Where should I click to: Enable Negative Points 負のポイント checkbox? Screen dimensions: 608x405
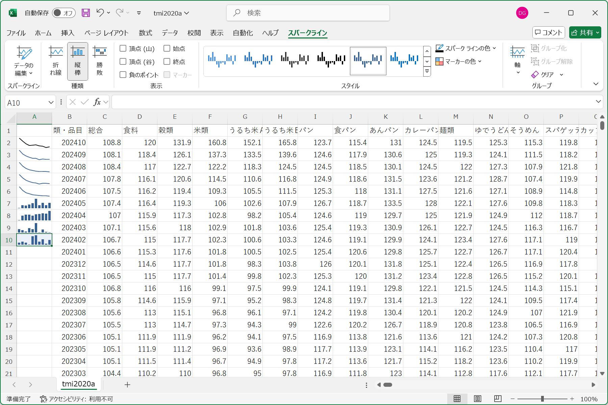pyautogui.click(x=123, y=75)
